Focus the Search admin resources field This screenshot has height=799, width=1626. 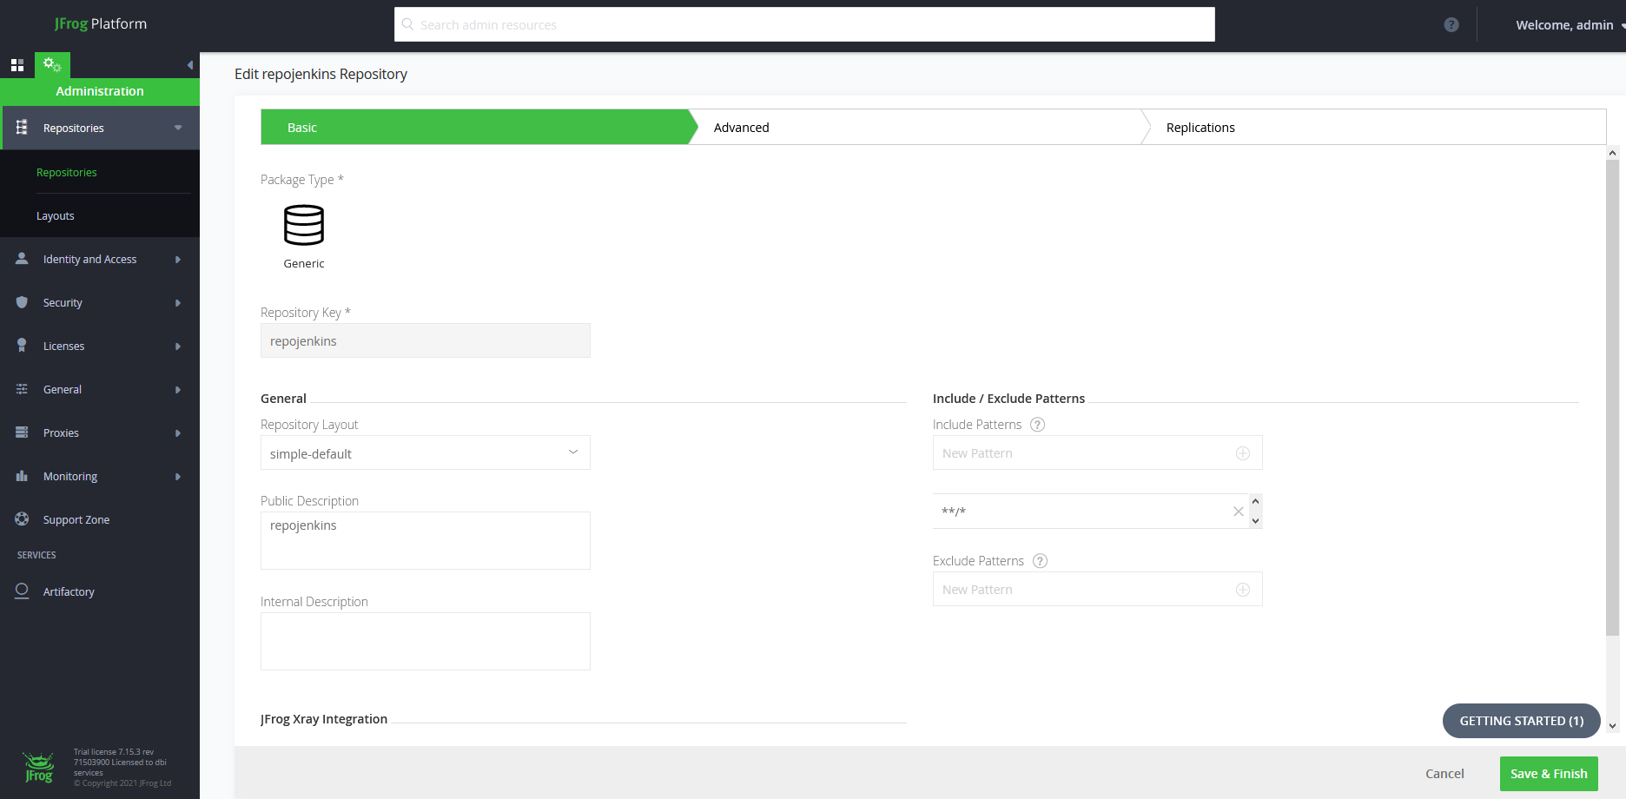804,24
